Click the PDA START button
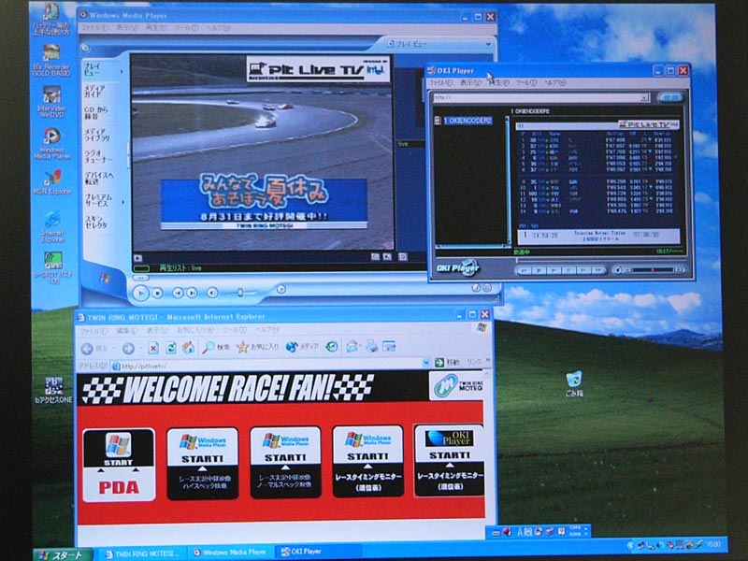748x561 pixels. pos(119,466)
